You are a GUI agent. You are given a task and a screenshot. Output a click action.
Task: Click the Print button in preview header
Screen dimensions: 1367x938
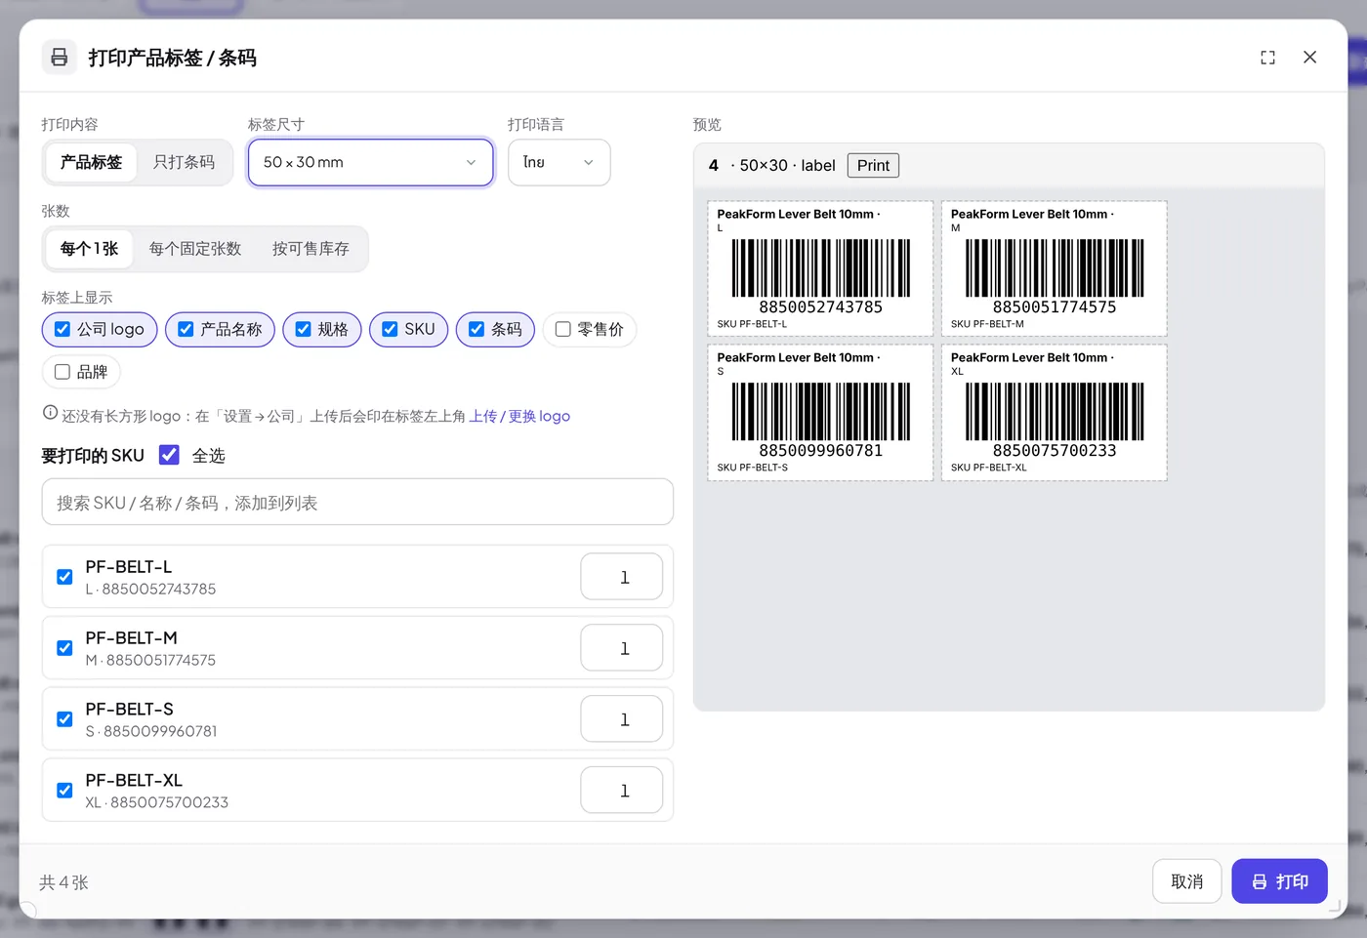tap(873, 166)
